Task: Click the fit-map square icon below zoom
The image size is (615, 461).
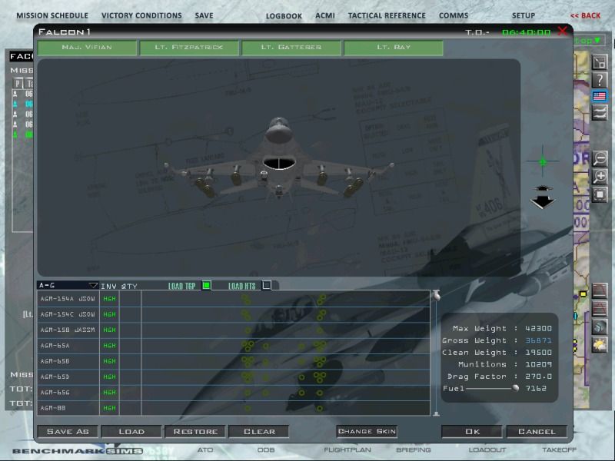Action: pos(600,194)
